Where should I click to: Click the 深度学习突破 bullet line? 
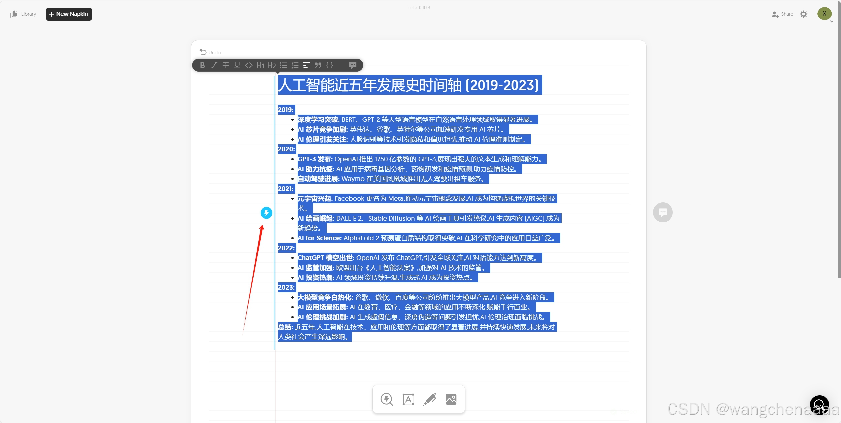[418, 119]
